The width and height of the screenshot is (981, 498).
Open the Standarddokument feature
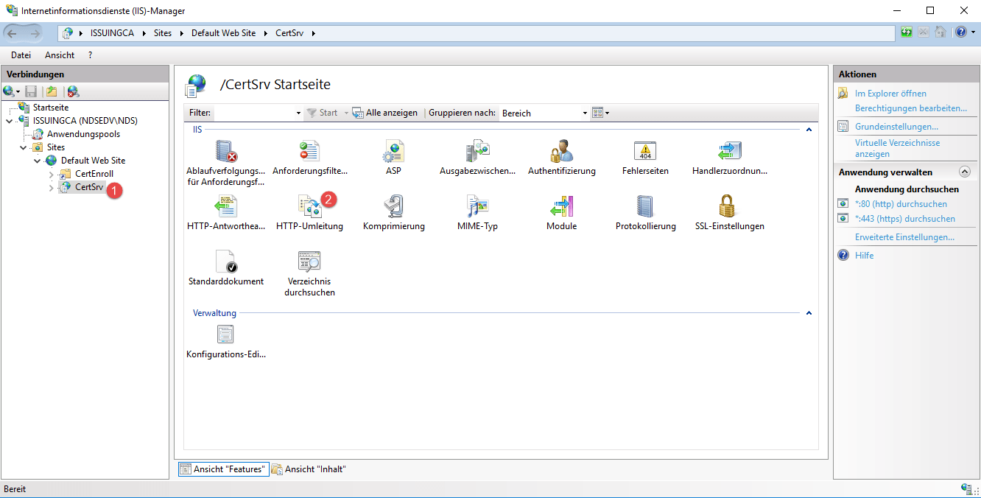pos(225,262)
